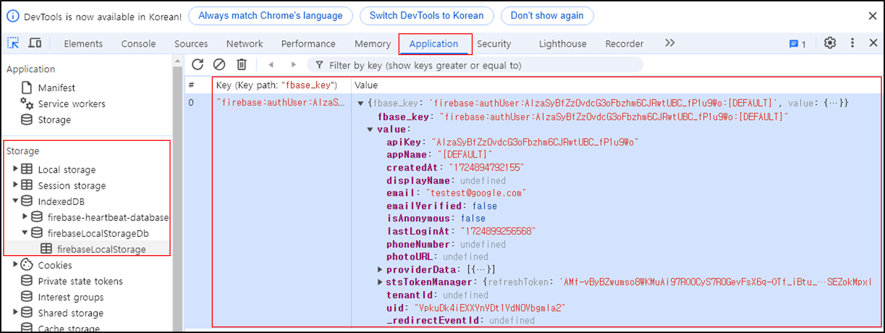885x333 pixels.
Task: Click Always match Chrome's language button
Action: click(x=271, y=16)
